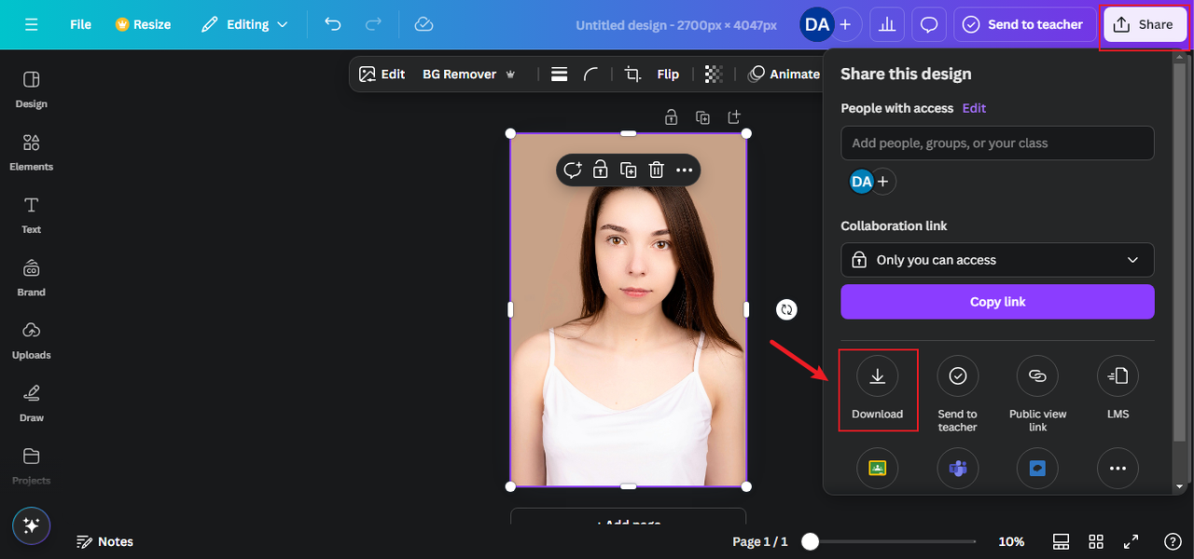This screenshot has width=1194, height=559.
Task: Expand more share options ellipsis
Action: (1118, 469)
